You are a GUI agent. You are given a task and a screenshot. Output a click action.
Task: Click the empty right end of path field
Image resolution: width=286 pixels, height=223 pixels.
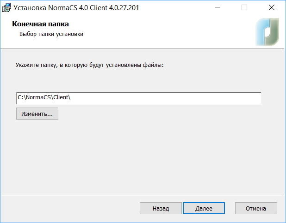(x=208, y=98)
